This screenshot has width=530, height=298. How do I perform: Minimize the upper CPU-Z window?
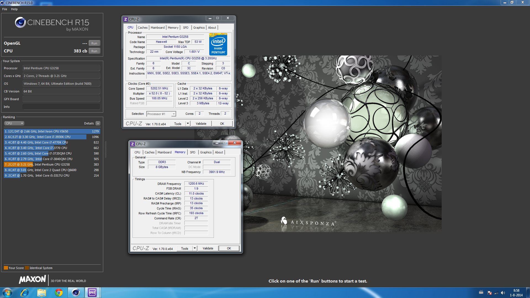click(x=210, y=18)
